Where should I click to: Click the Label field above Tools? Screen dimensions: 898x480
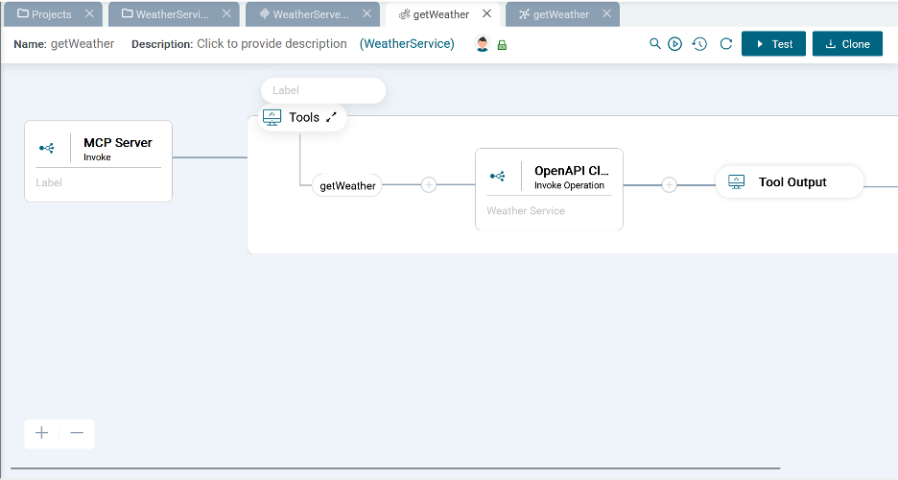[322, 90]
